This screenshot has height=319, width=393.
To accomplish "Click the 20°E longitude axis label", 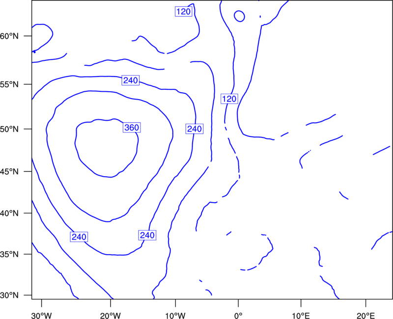I will [x=365, y=316].
